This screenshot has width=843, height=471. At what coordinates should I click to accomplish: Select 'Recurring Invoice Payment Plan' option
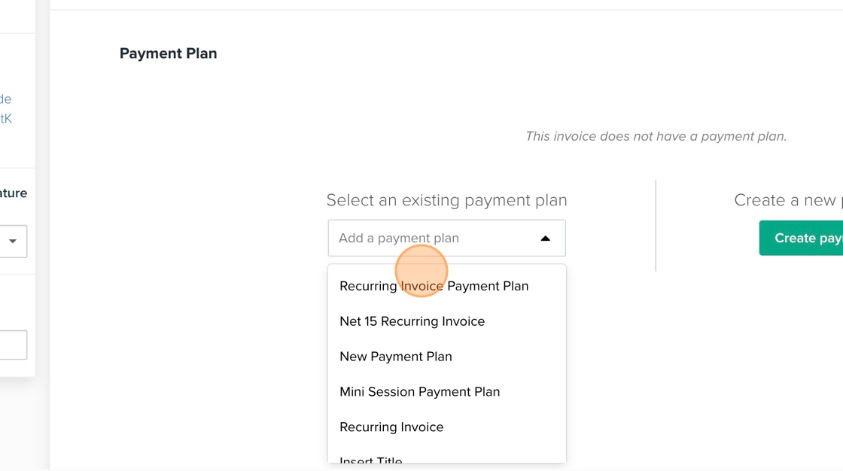tap(434, 286)
